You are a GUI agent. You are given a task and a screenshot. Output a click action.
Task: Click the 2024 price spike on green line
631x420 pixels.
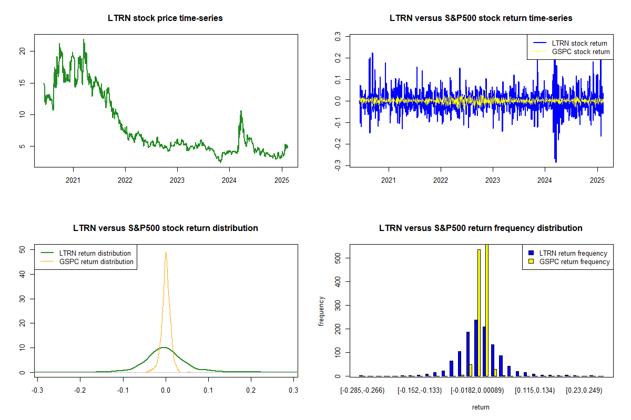(x=241, y=111)
